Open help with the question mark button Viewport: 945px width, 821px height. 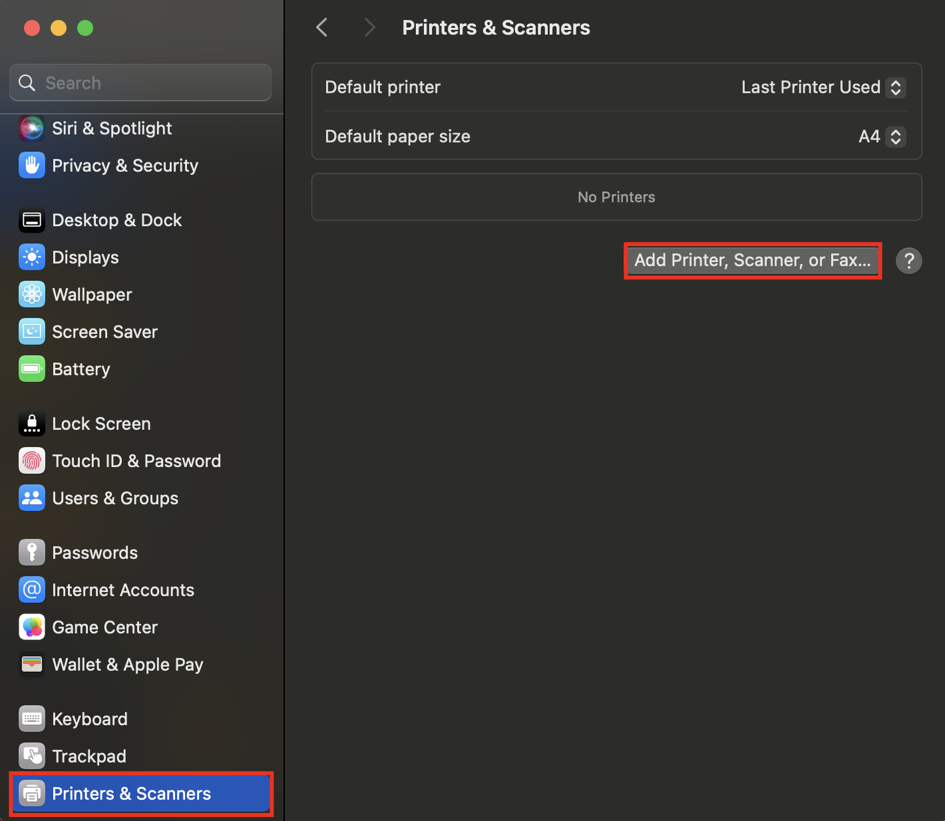pyautogui.click(x=908, y=261)
